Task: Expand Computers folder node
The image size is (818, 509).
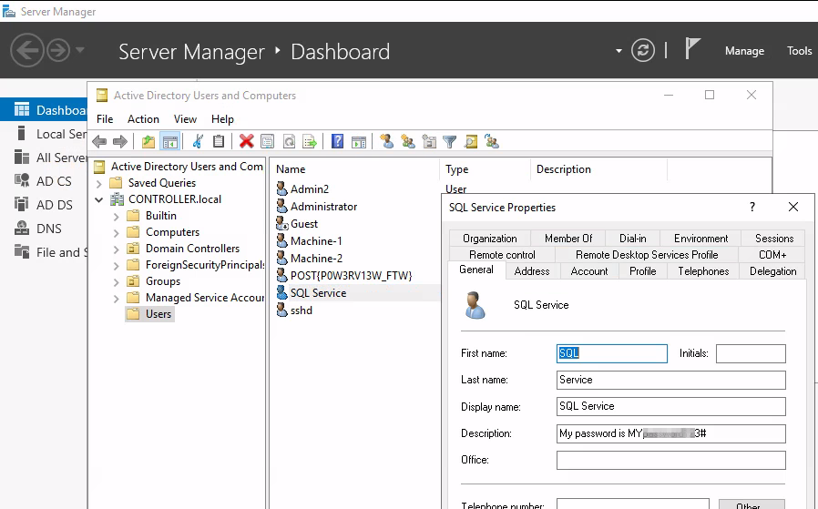Action: (117, 232)
